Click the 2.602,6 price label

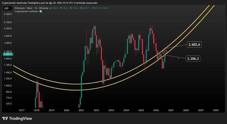[194, 45]
